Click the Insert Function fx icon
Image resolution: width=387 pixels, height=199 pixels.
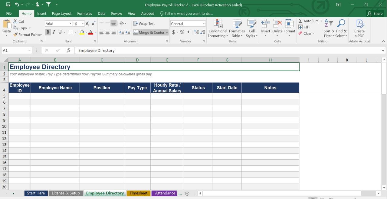69,51
